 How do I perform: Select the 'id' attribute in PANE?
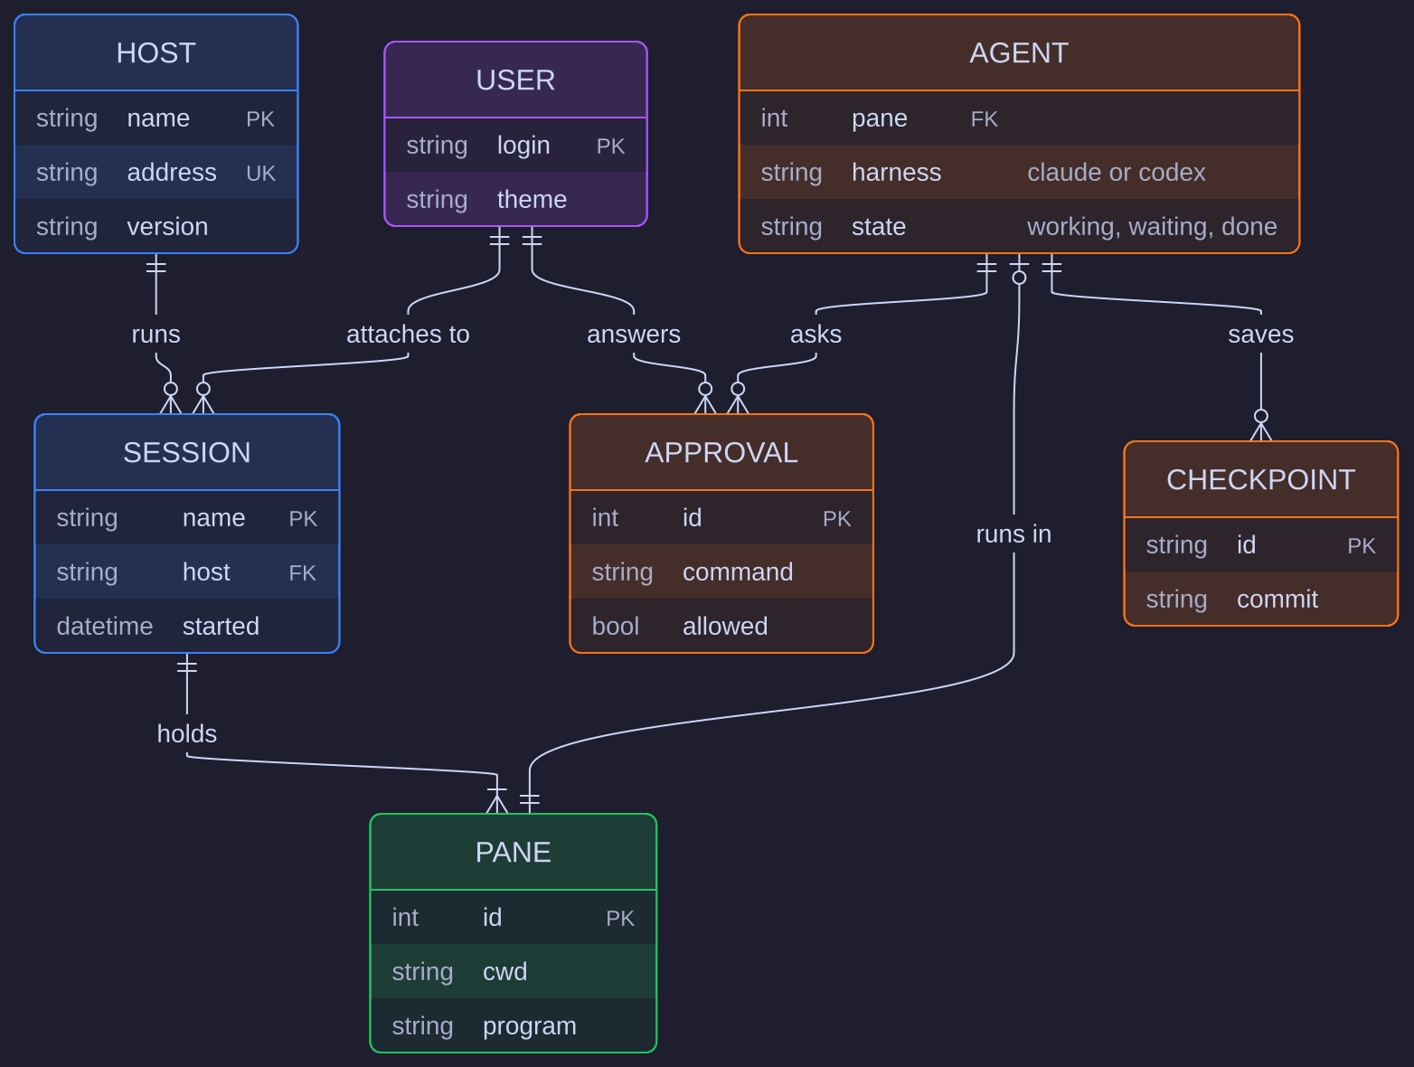[492, 918]
